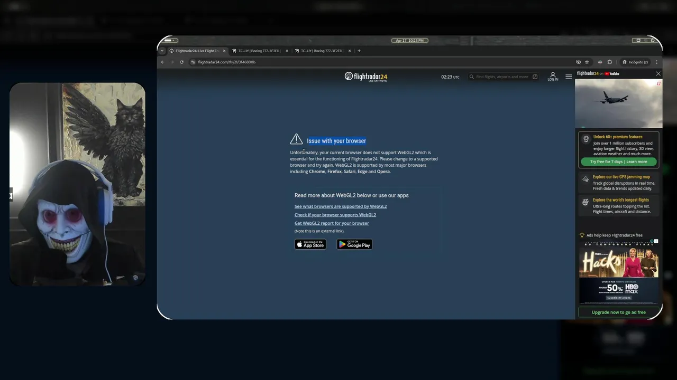
Task: Go back with the browser back arrow
Action: [163, 62]
